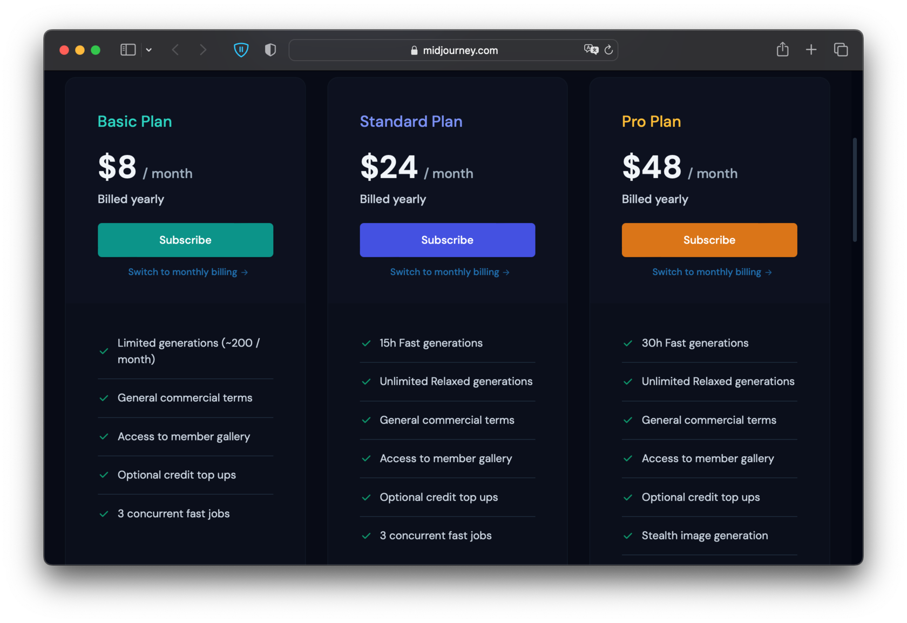Click Standard Plan 'Access to member gallery'

[x=445, y=458]
